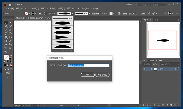This screenshot has width=183, height=109.
Task: Click the 不透明度 opacity link
Action: tap(95, 13)
